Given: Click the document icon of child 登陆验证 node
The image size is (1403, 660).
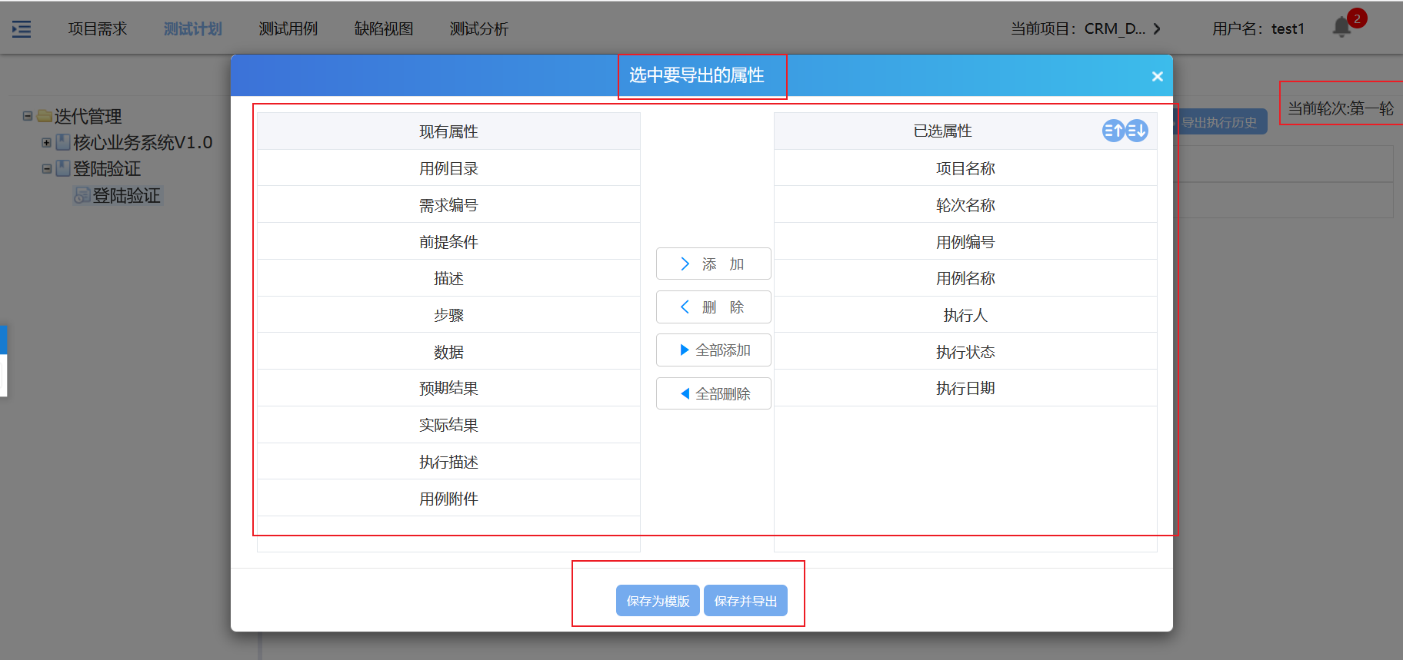Looking at the screenshot, I should click(82, 196).
